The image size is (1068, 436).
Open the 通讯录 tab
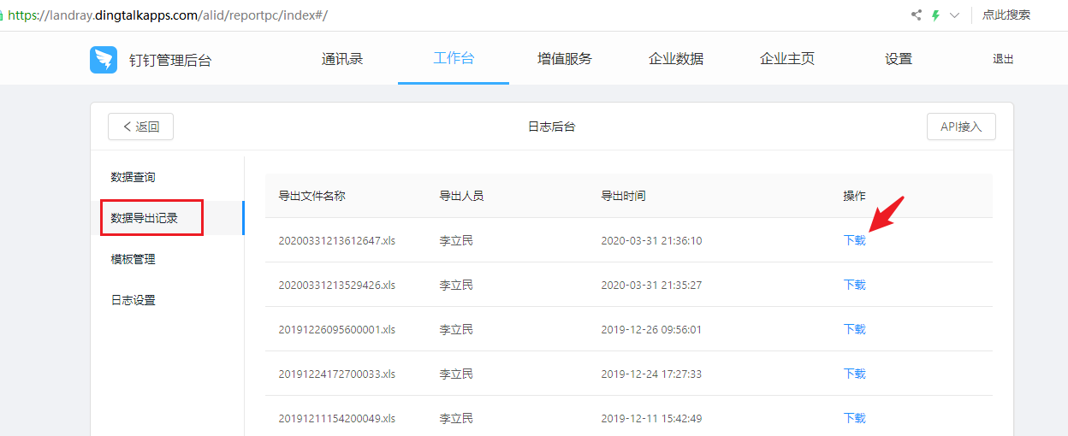(x=342, y=59)
